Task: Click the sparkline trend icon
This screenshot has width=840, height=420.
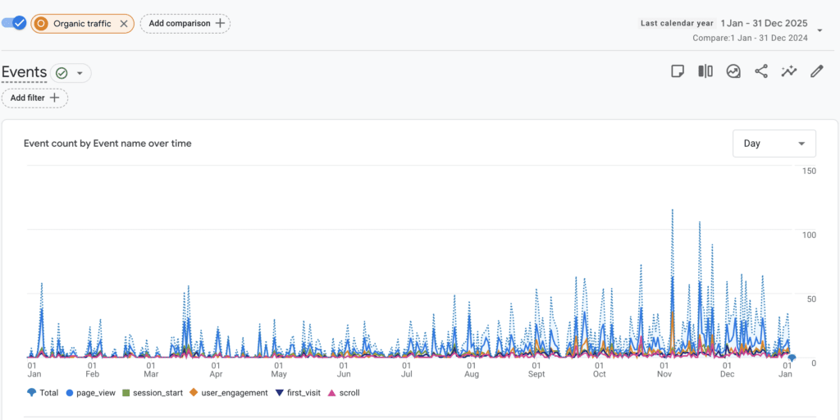Action: (789, 71)
